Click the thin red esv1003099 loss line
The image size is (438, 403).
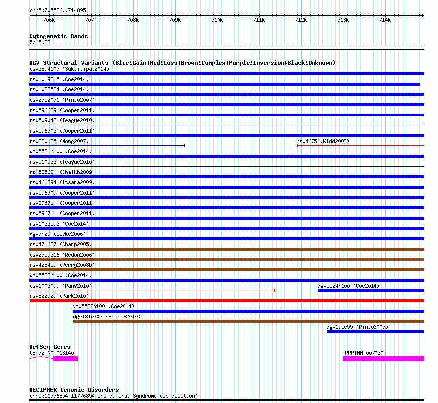point(152,290)
